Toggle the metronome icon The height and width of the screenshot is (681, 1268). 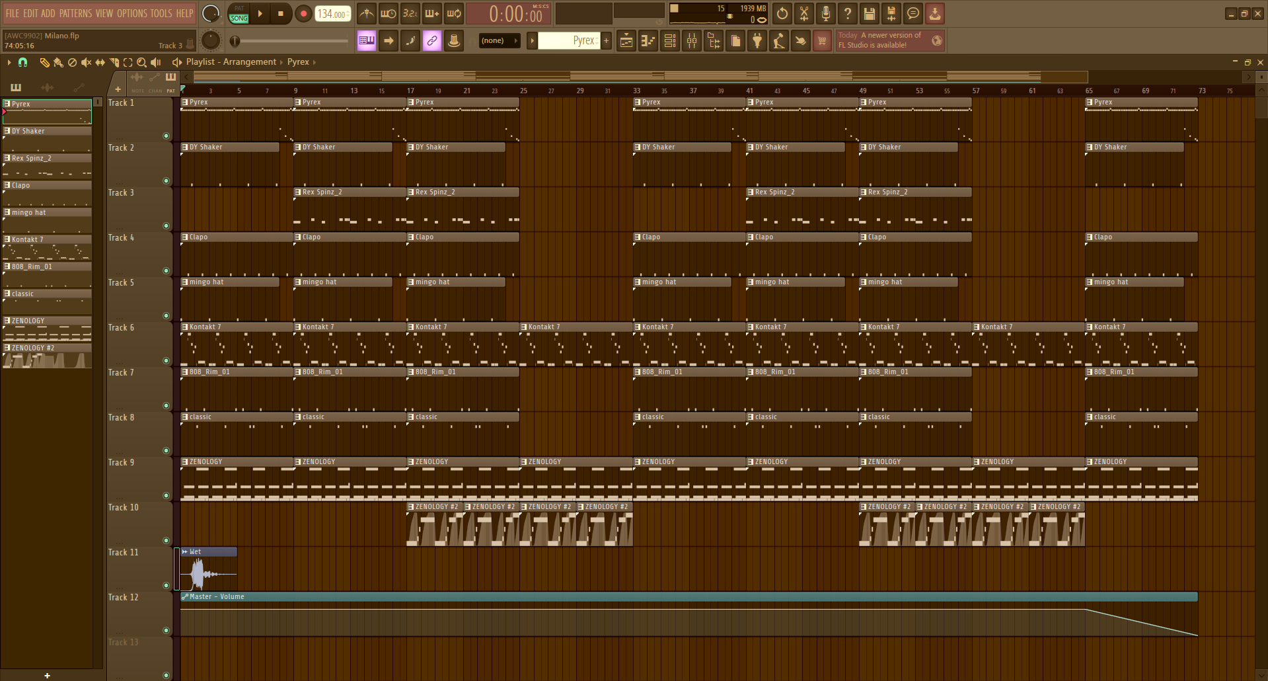367,13
